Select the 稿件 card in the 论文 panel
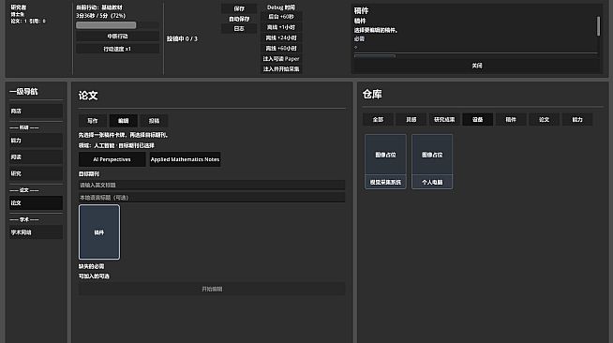The height and width of the screenshot is (343, 613). point(99,232)
